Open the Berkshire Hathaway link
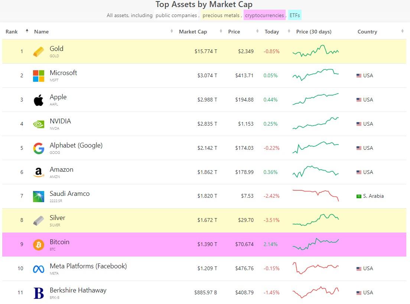This screenshot has height=304, width=410. pyautogui.click(x=78, y=290)
